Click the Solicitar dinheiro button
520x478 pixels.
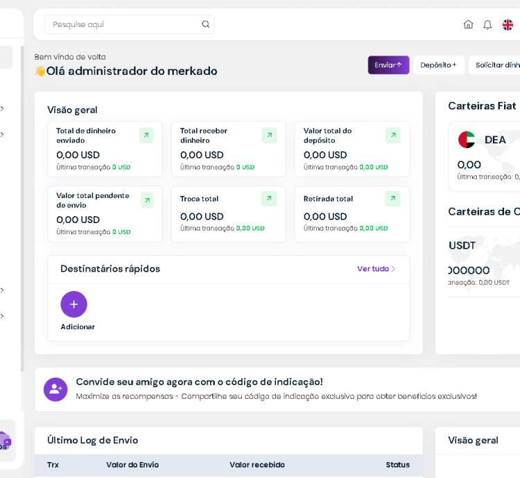[x=497, y=65]
